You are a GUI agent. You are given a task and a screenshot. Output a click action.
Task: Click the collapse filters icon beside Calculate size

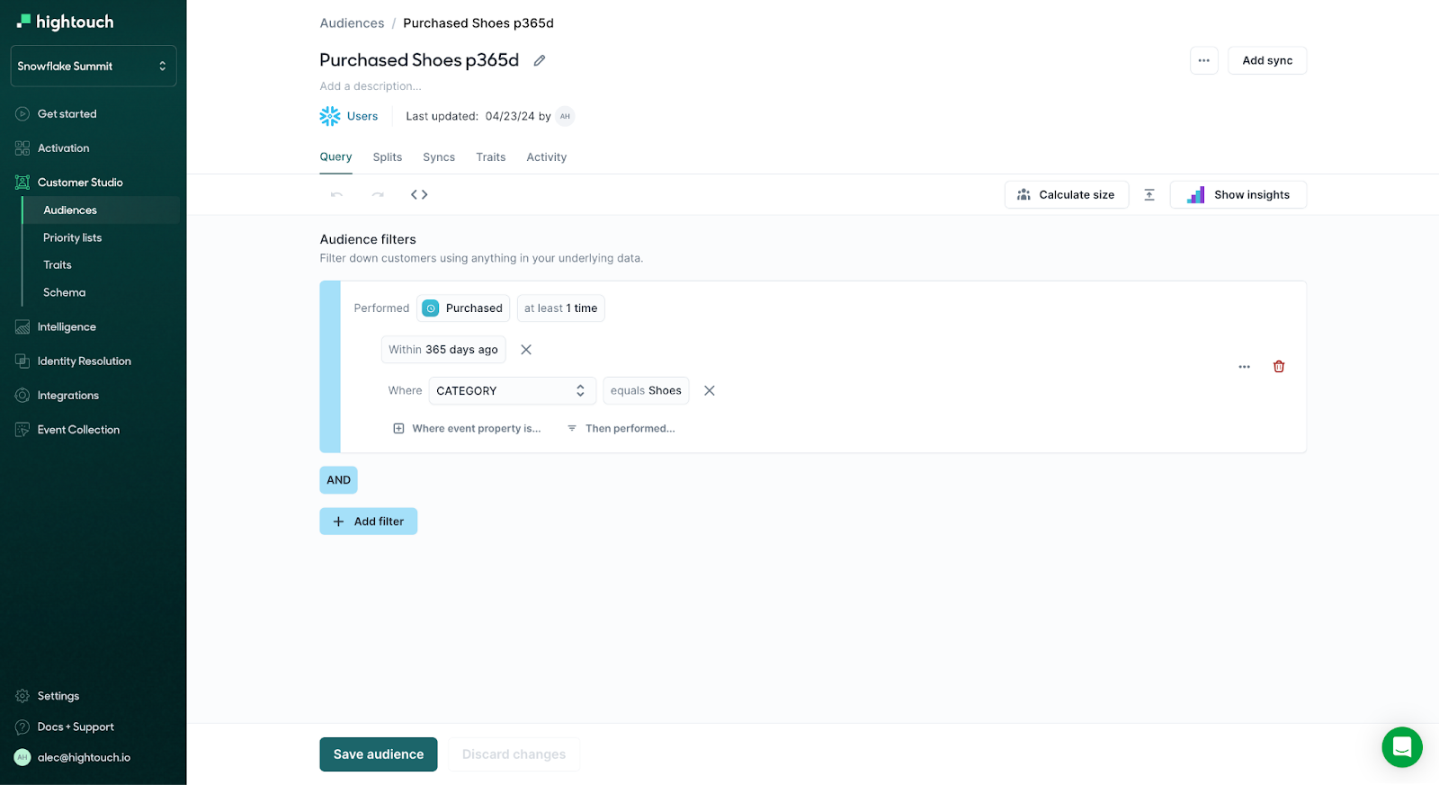pos(1149,195)
